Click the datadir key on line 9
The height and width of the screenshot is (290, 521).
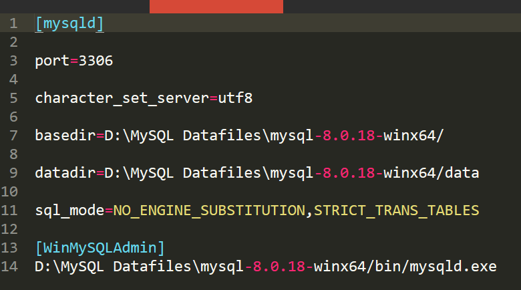point(65,172)
